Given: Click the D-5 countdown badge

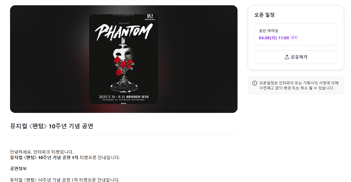Looking at the screenshot, I should click(x=294, y=37).
